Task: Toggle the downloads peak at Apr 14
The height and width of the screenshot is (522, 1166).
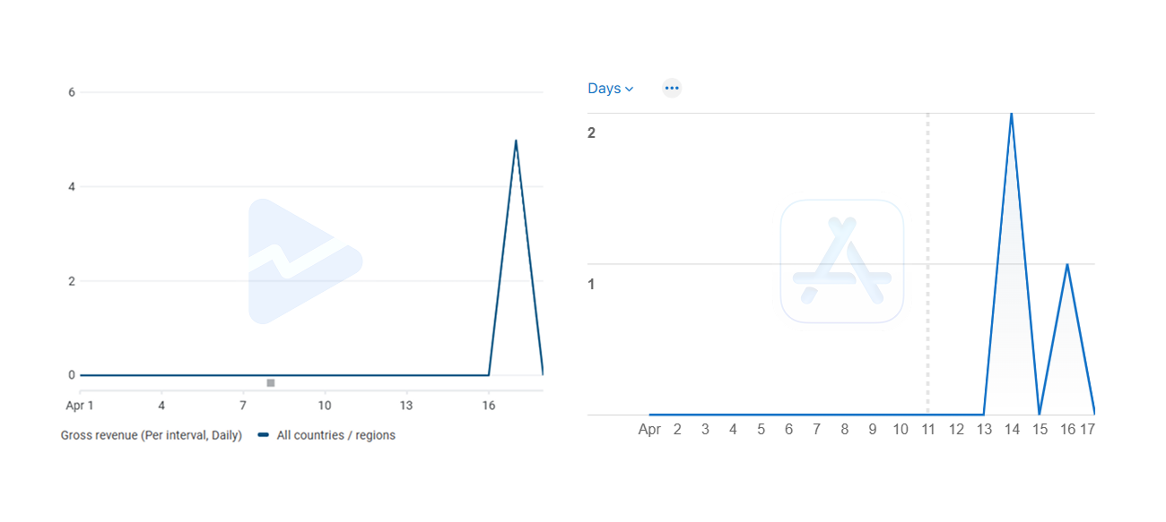Action: point(1012,115)
